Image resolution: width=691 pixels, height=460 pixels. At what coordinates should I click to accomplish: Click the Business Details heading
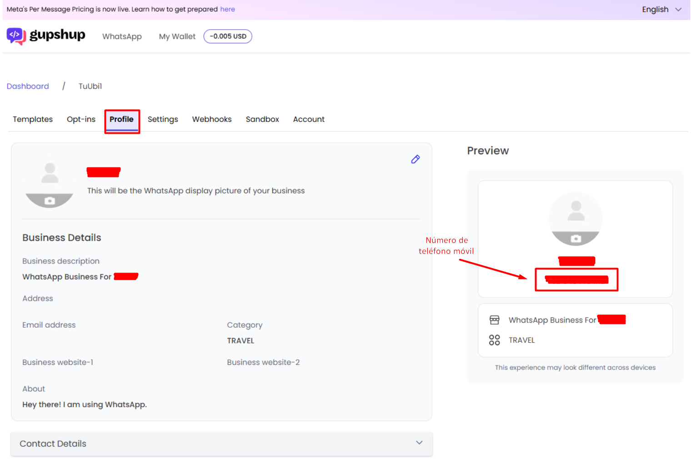coord(62,238)
